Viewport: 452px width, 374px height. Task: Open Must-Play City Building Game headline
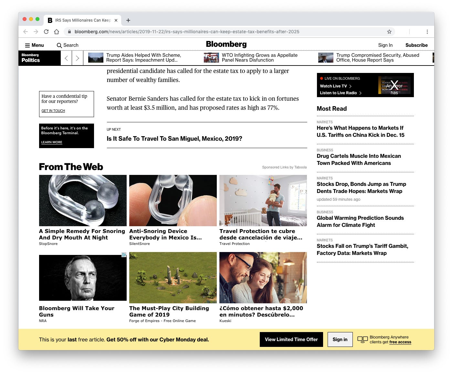pyautogui.click(x=169, y=311)
